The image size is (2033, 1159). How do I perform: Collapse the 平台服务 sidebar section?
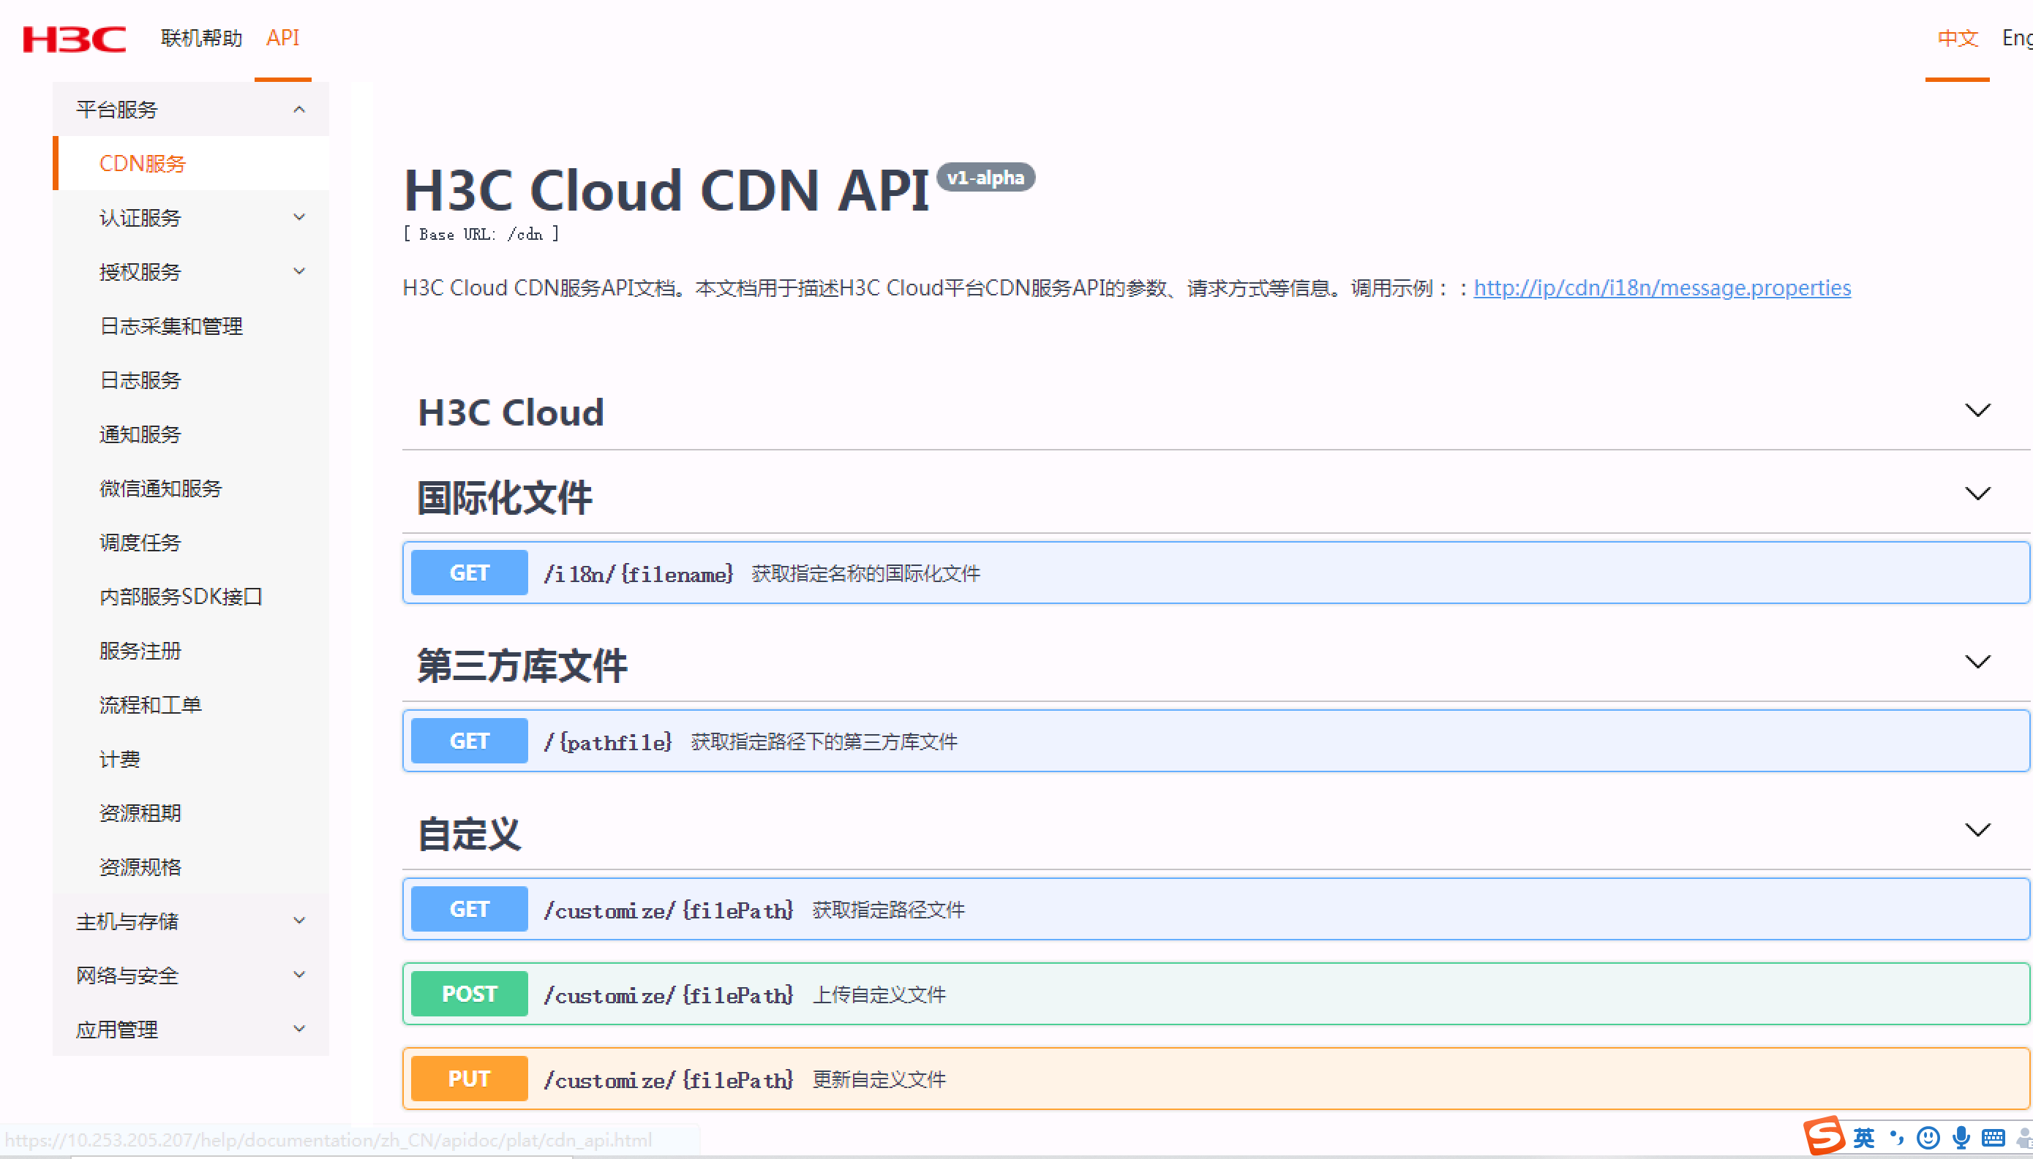point(298,110)
